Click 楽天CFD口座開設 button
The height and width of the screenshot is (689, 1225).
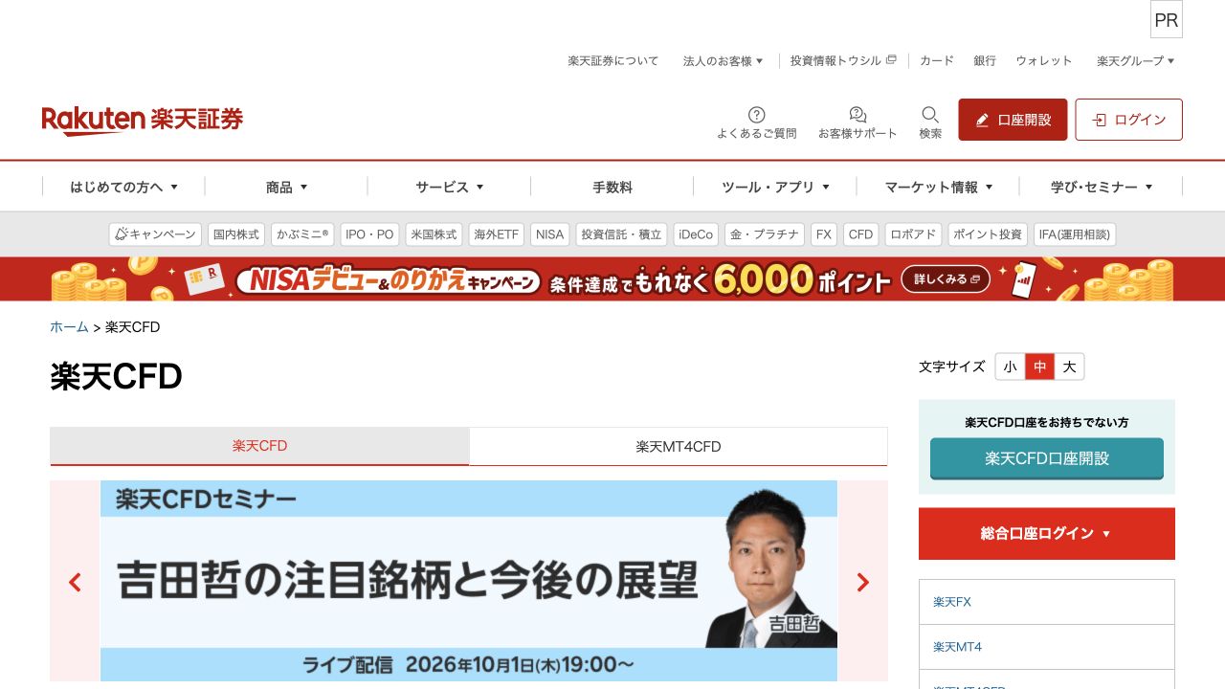(1047, 458)
